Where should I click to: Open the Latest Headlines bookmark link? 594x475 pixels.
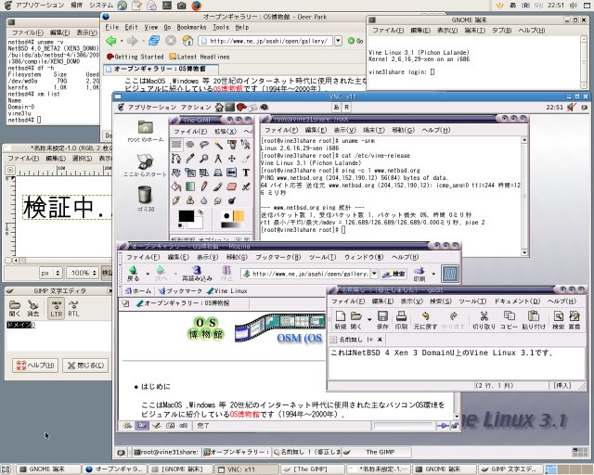click(200, 57)
